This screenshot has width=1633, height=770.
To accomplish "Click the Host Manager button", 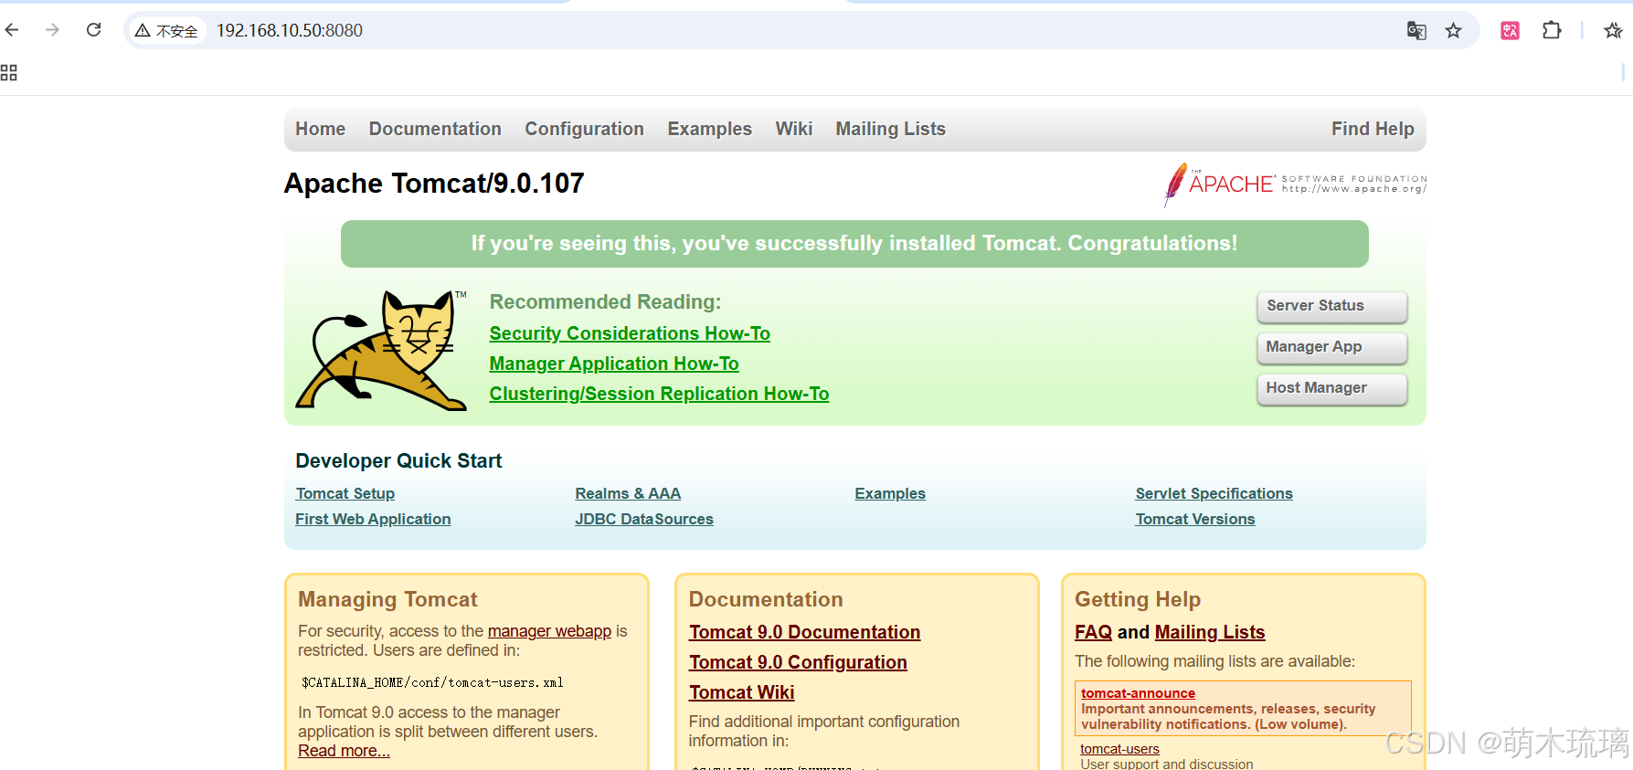I will 1331,388.
